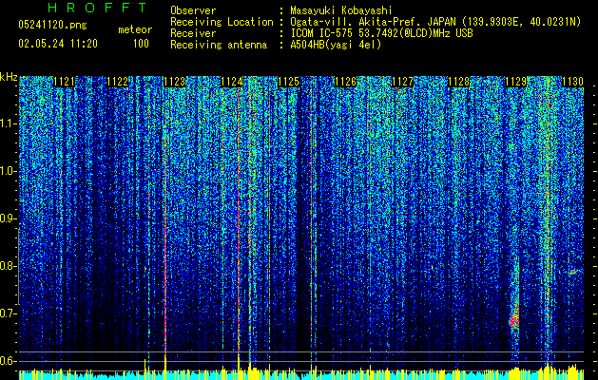The width and height of the screenshot is (598, 380).
Task: Click the 0.8 kHz axis tick label
Action: coord(8,266)
